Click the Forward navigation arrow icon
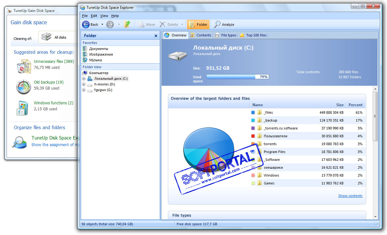 tap(110, 25)
